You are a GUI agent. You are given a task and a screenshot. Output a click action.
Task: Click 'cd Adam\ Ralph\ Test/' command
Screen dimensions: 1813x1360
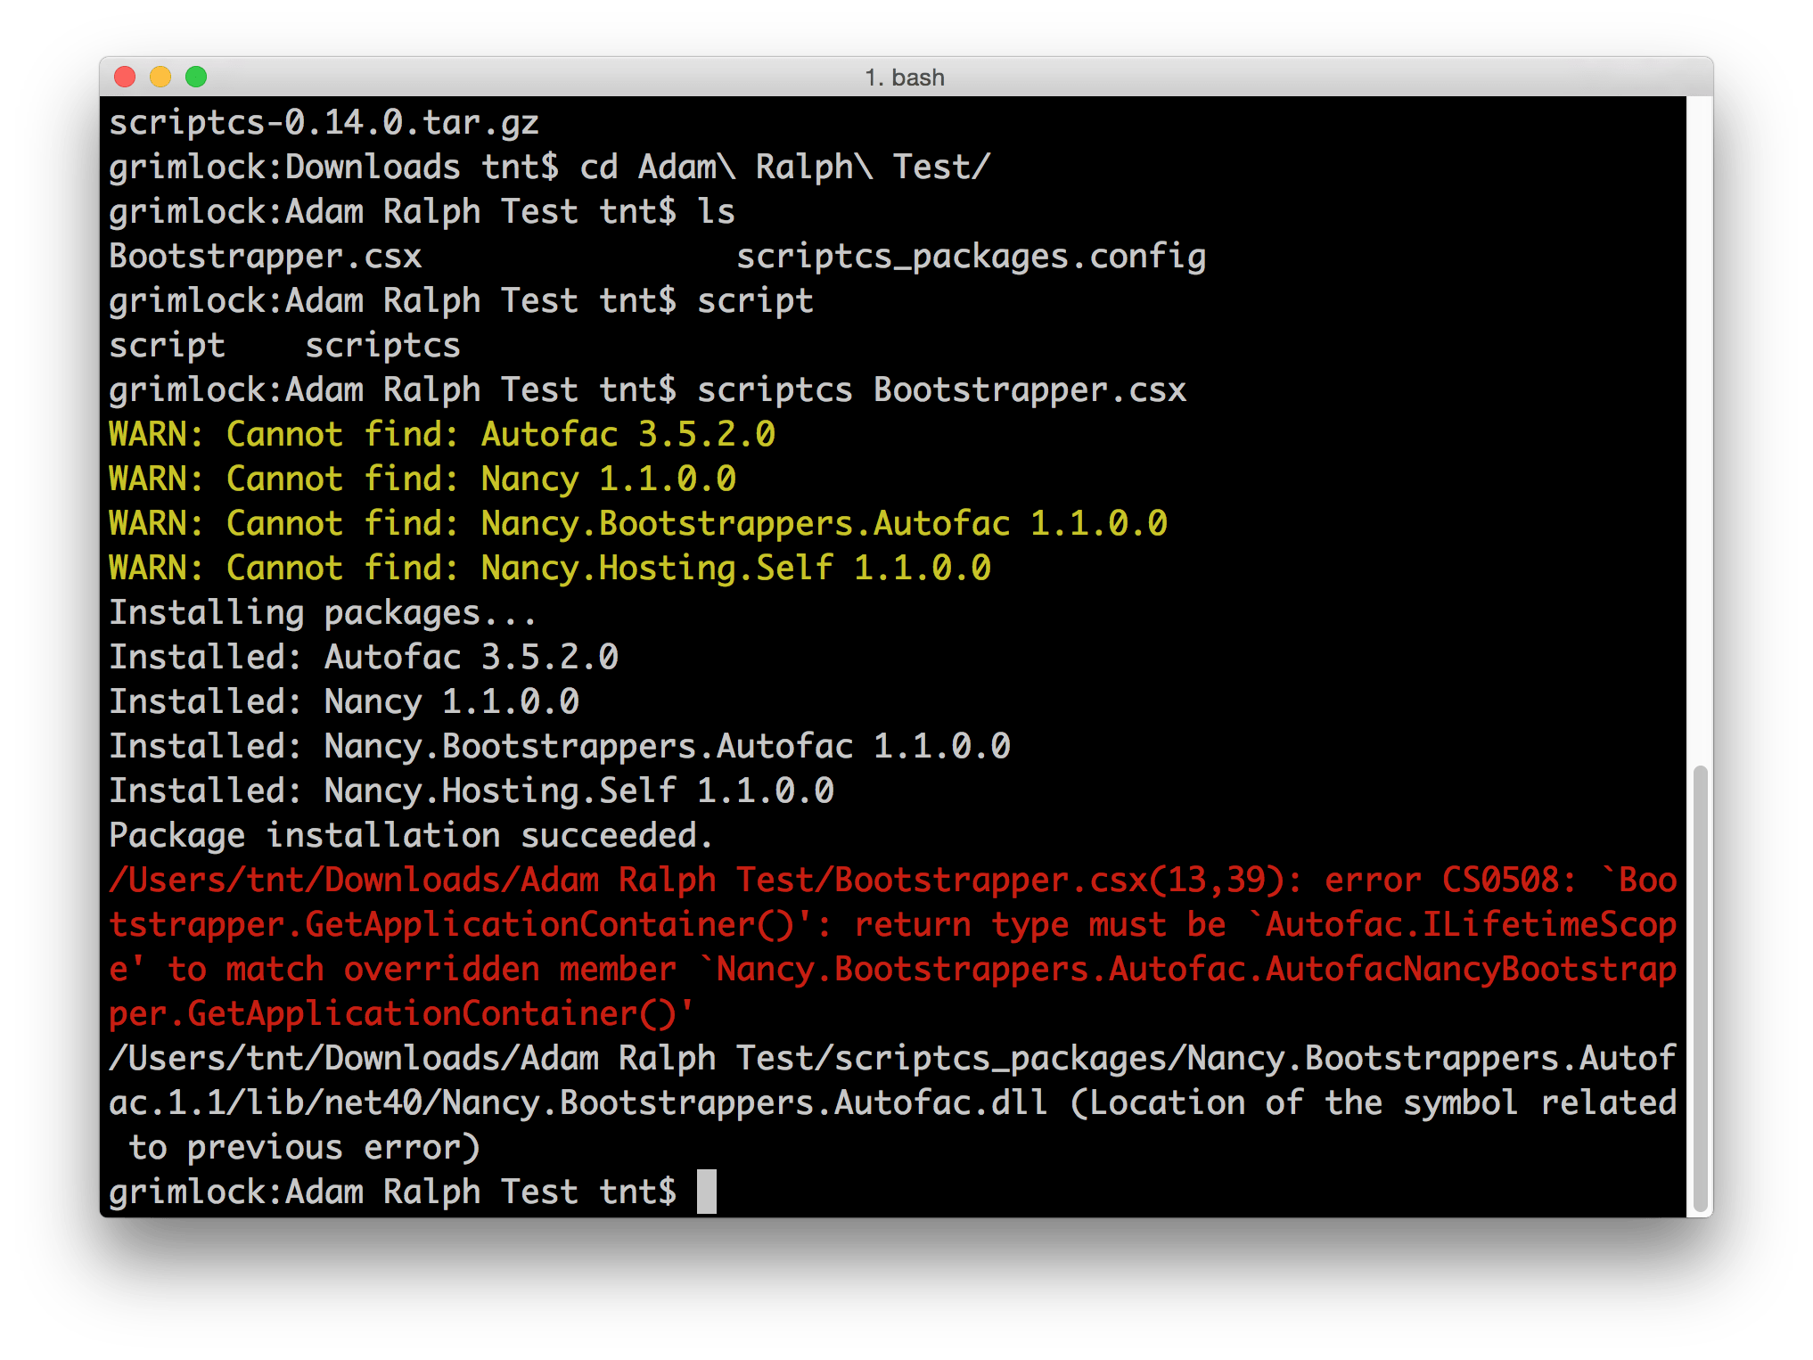coord(784,168)
